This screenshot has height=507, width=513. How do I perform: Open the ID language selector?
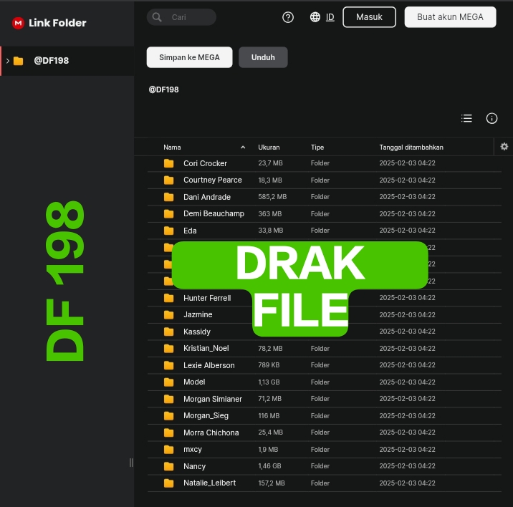[330, 17]
